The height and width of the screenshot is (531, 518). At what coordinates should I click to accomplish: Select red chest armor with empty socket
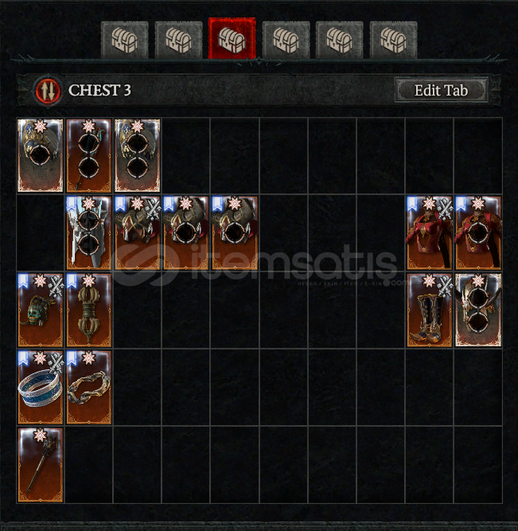(478, 232)
